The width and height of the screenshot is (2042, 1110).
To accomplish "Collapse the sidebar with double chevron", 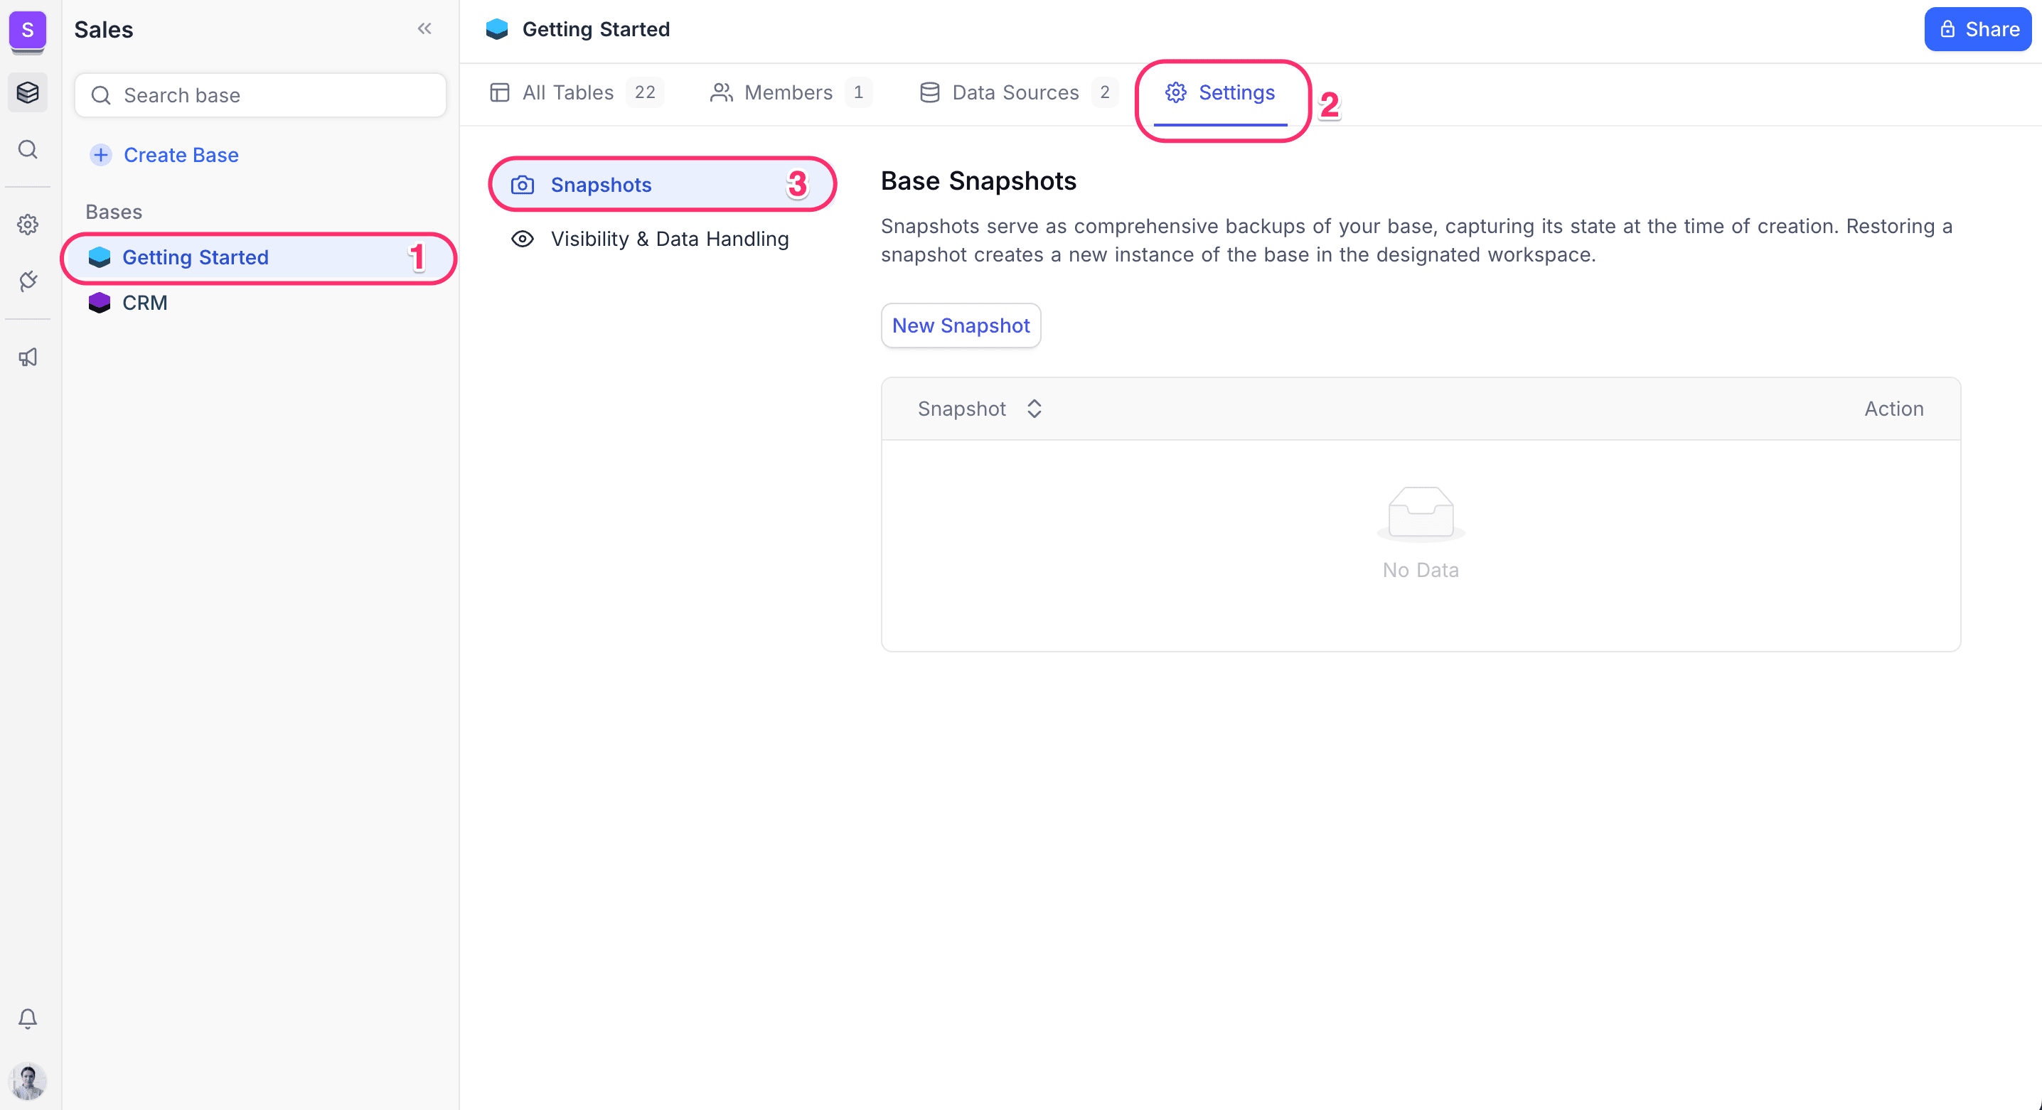I will click(x=424, y=29).
